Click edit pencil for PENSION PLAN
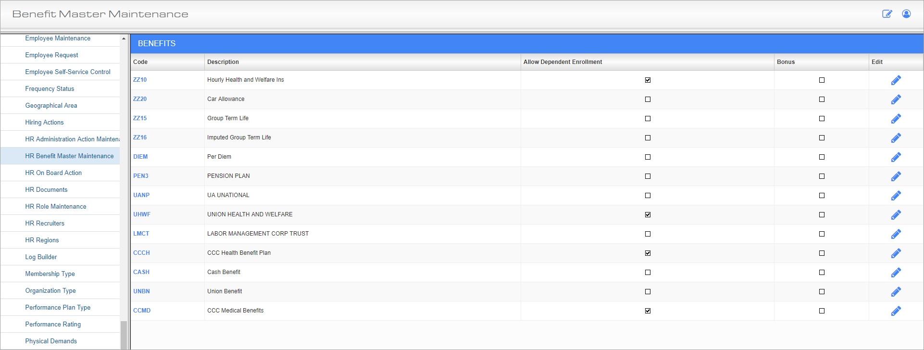Image resolution: width=924 pixels, height=350 pixels. pyautogui.click(x=896, y=176)
